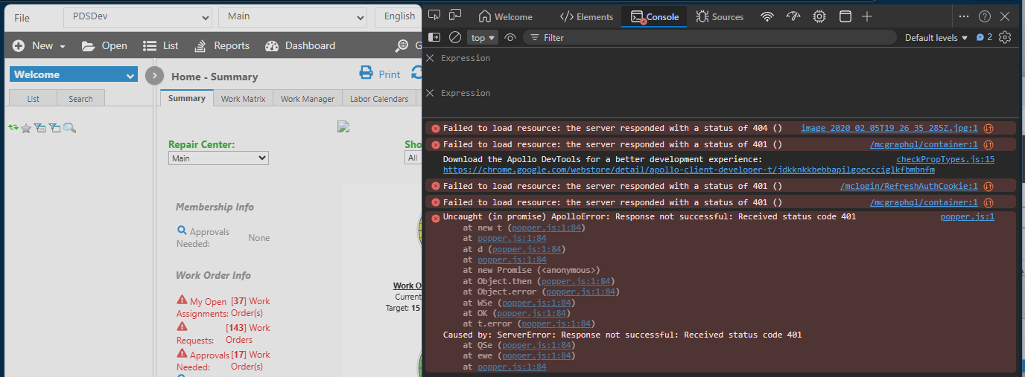Open the DevTools Sources tab
This screenshot has width=1025, height=377.
tap(720, 16)
